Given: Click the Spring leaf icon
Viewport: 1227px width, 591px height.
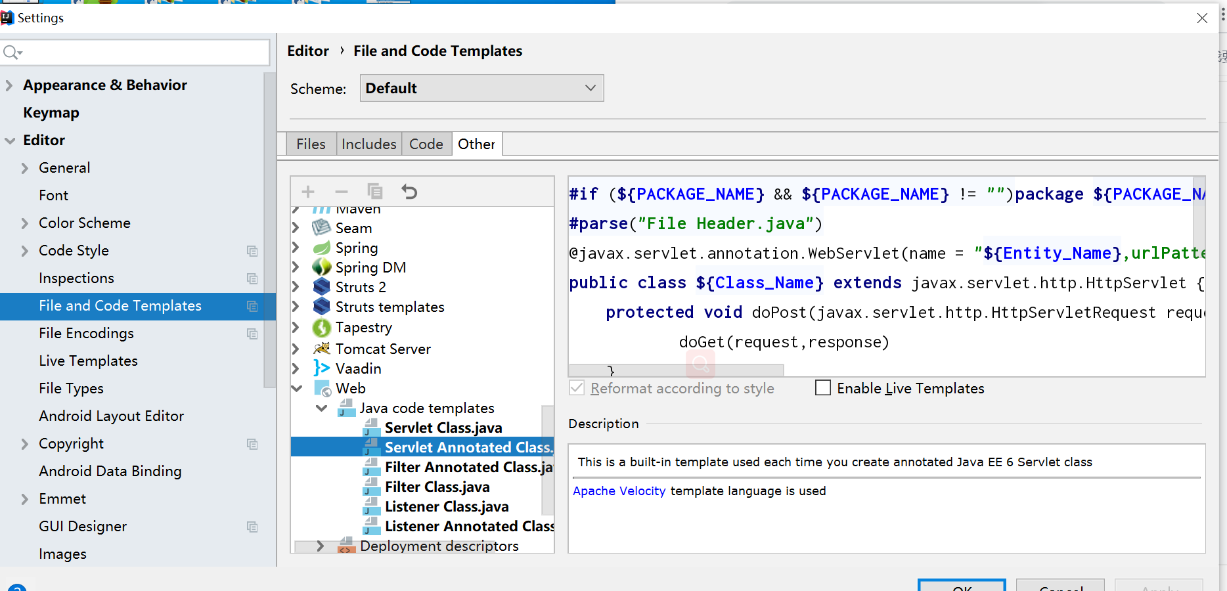Looking at the screenshot, I should point(321,248).
